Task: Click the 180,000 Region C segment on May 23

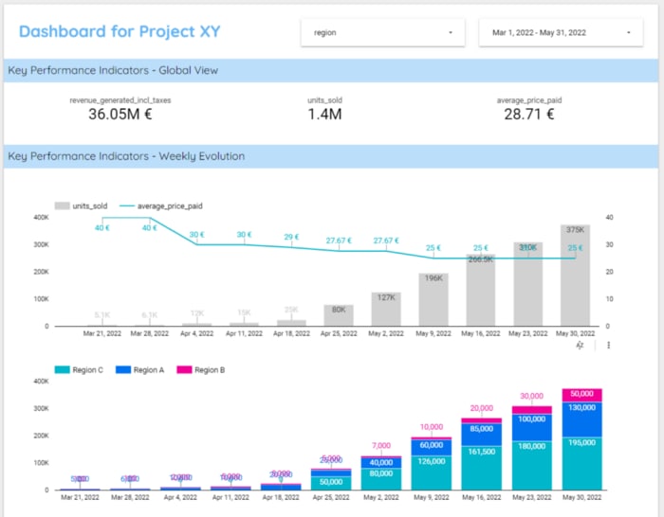Action: click(x=532, y=466)
